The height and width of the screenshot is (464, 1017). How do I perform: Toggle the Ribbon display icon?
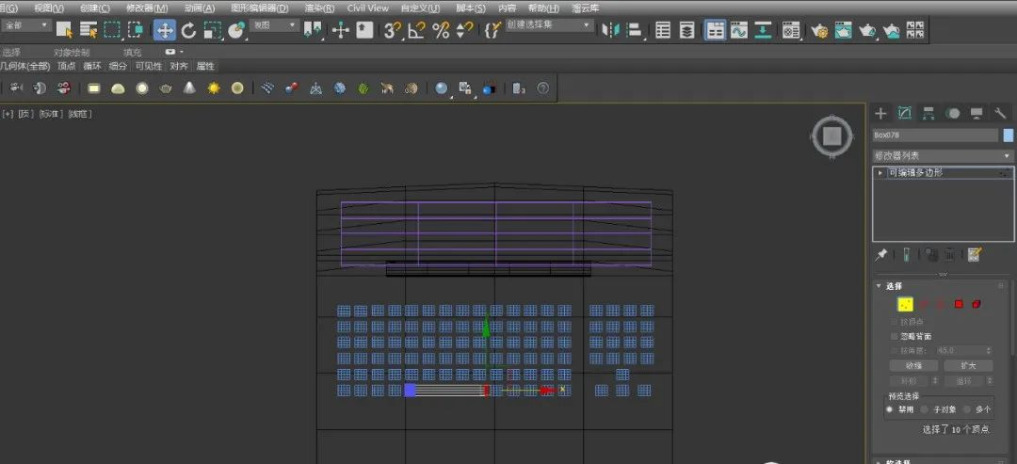point(715,30)
